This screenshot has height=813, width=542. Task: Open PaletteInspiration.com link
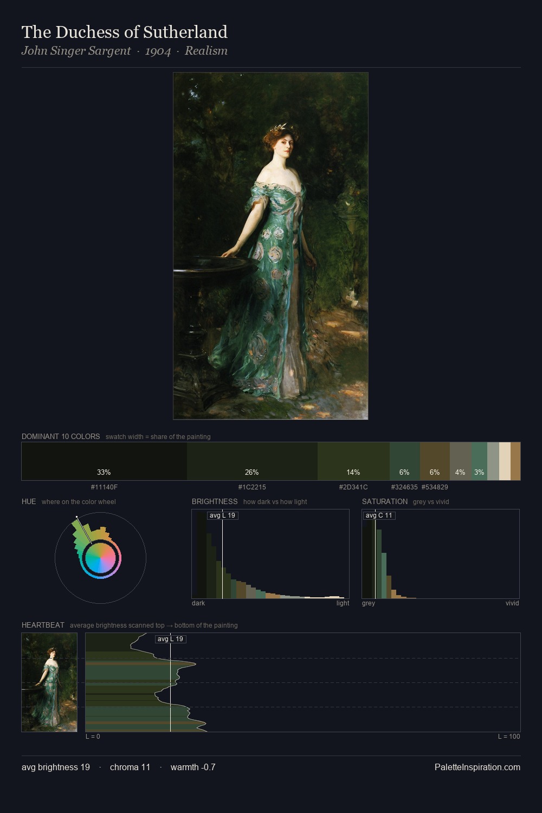coord(478,767)
